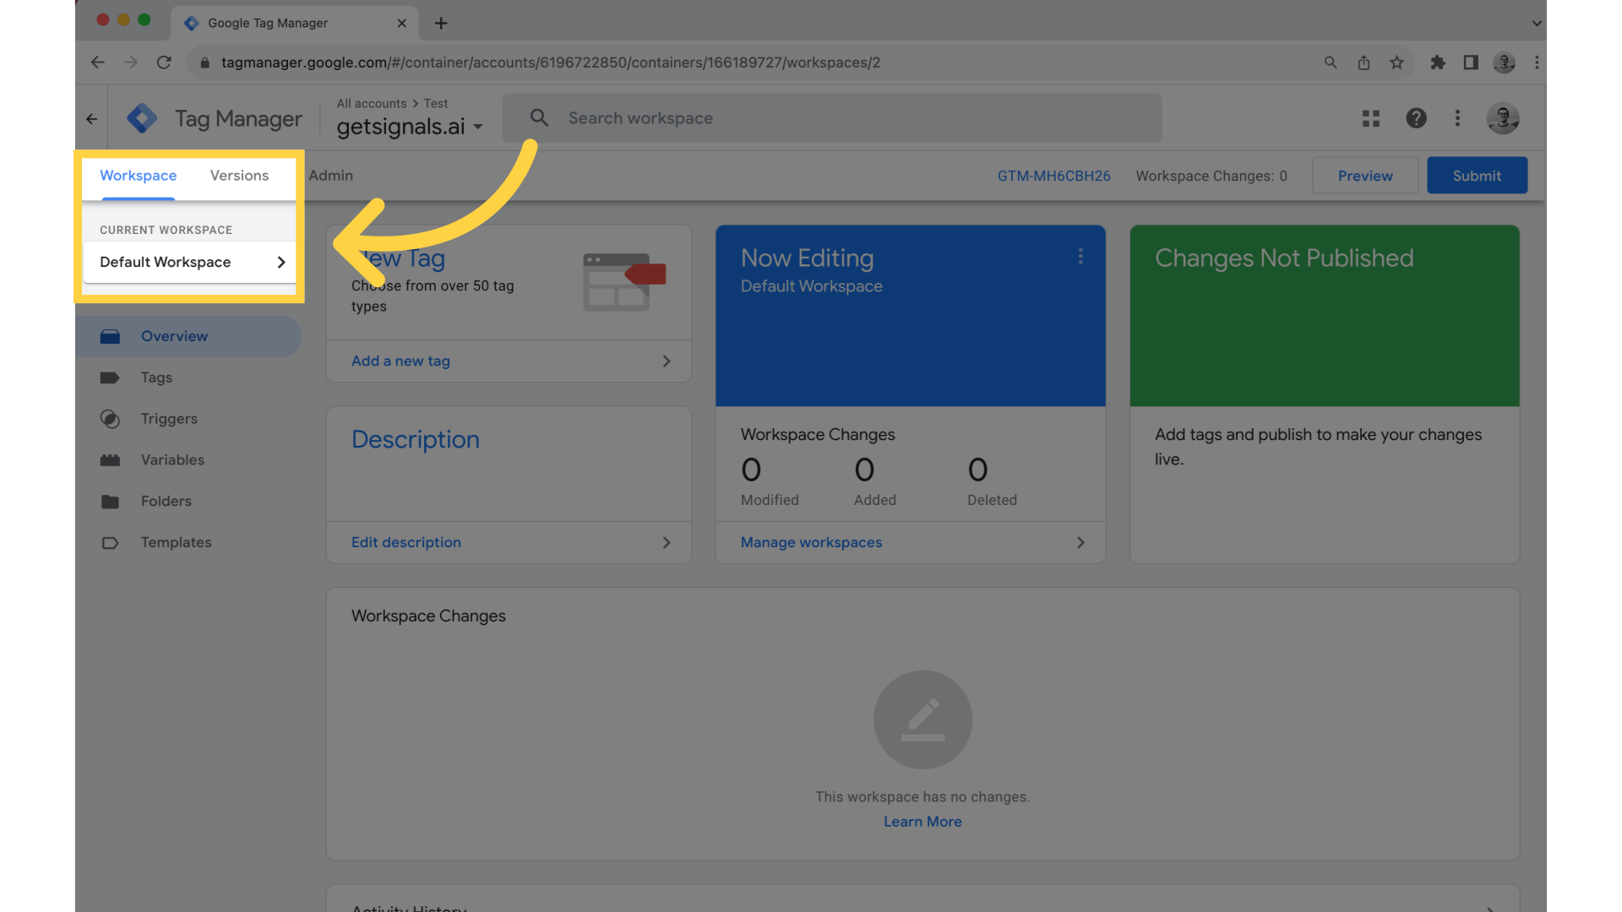Image resolution: width=1622 pixels, height=912 pixels.
Task: Click the browser share icon
Action: click(x=1363, y=62)
